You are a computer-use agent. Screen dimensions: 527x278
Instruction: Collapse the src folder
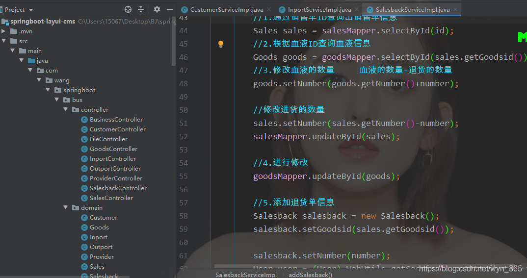(4, 41)
